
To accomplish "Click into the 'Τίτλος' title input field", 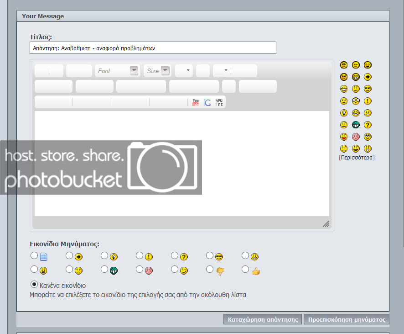I will coord(153,48).
